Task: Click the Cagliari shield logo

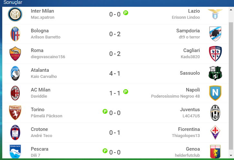Action: click(215, 54)
